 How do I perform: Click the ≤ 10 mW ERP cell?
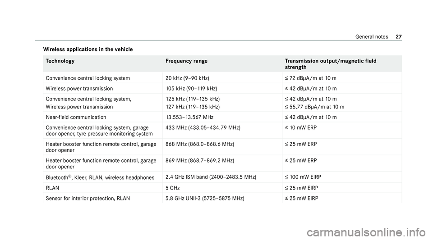click(301, 127)
